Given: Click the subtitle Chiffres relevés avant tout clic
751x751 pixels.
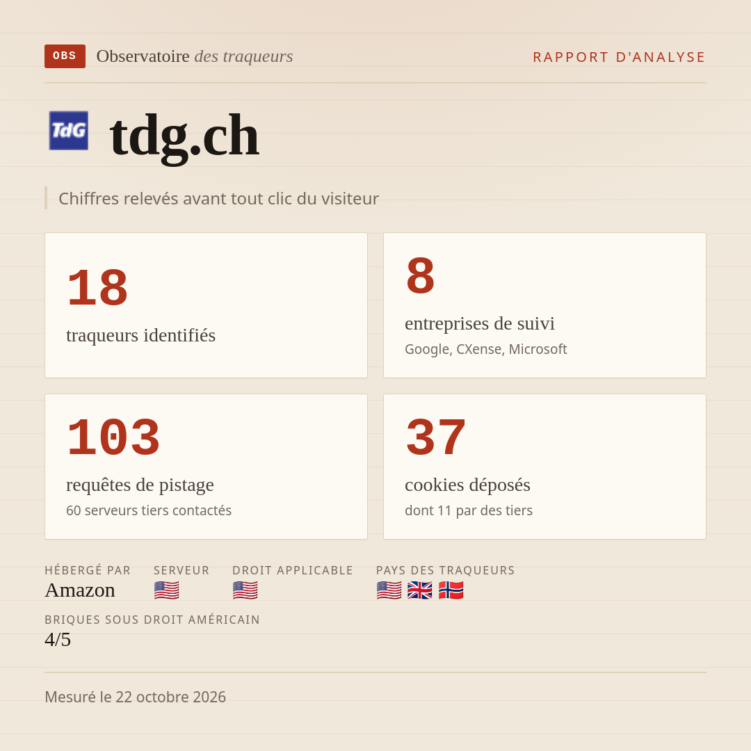Looking at the screenshot, I should point(218,198).
